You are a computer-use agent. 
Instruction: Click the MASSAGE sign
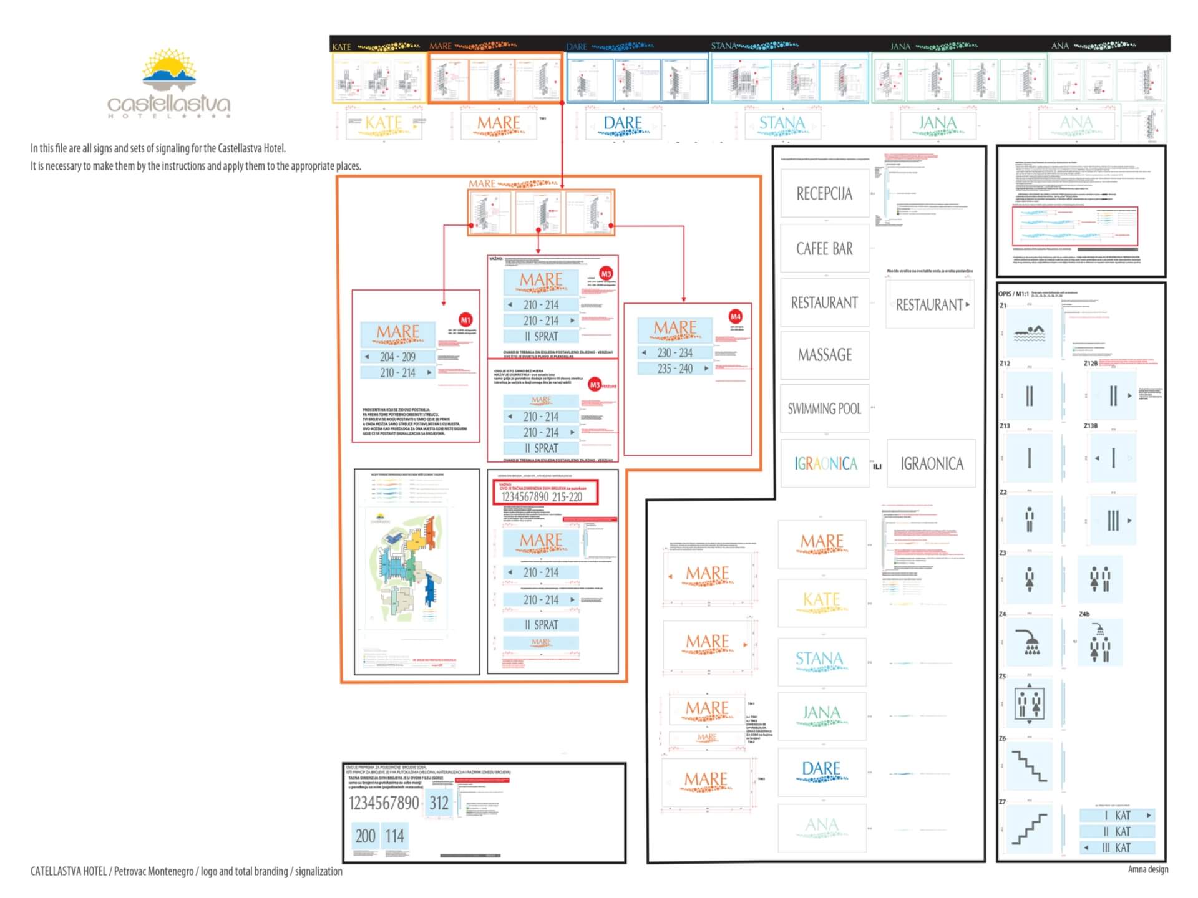coord(824,355)
